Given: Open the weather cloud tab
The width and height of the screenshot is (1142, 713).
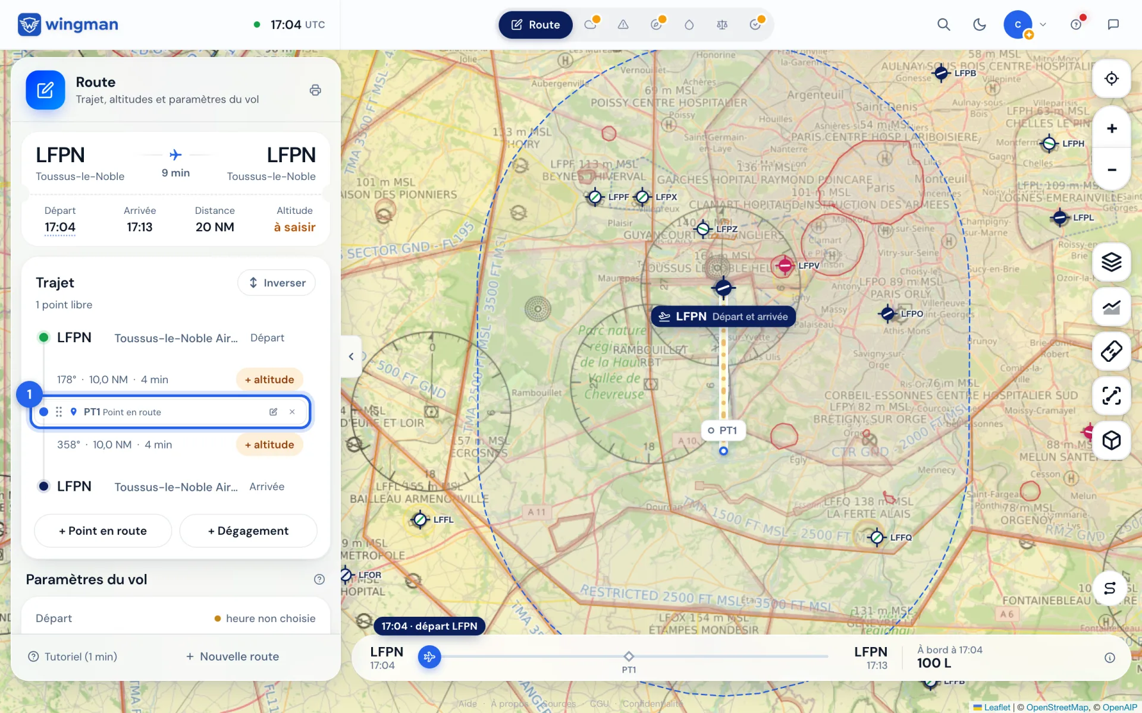Looking at the screenshot, I should click(x=591, y=24).
